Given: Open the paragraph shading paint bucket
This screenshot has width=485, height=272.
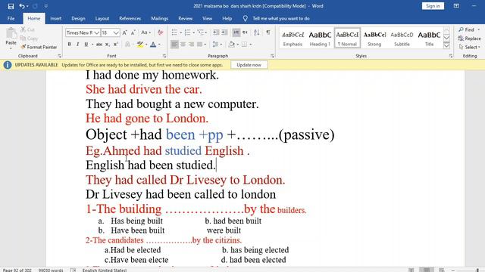Looking at the screenshot, I should coord(232,45).
